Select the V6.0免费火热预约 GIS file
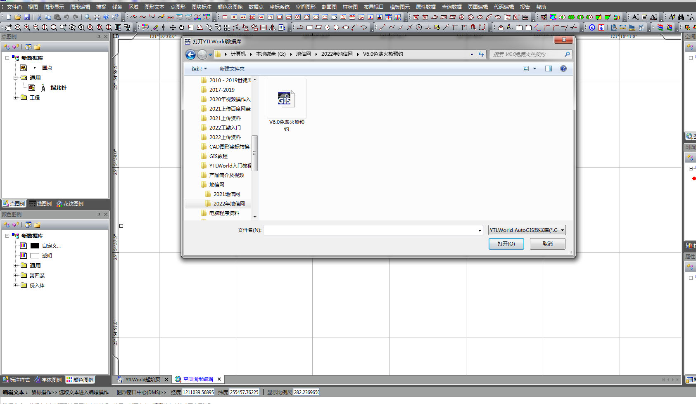This screenshot has width=696, height=404. click(x=287, y=106)
